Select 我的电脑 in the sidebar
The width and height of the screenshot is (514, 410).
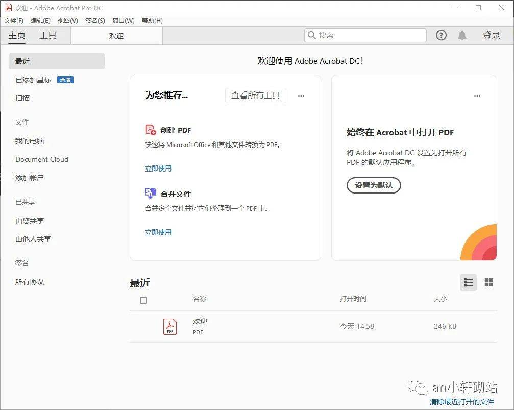pyautogui.click(x=30, y=141)
